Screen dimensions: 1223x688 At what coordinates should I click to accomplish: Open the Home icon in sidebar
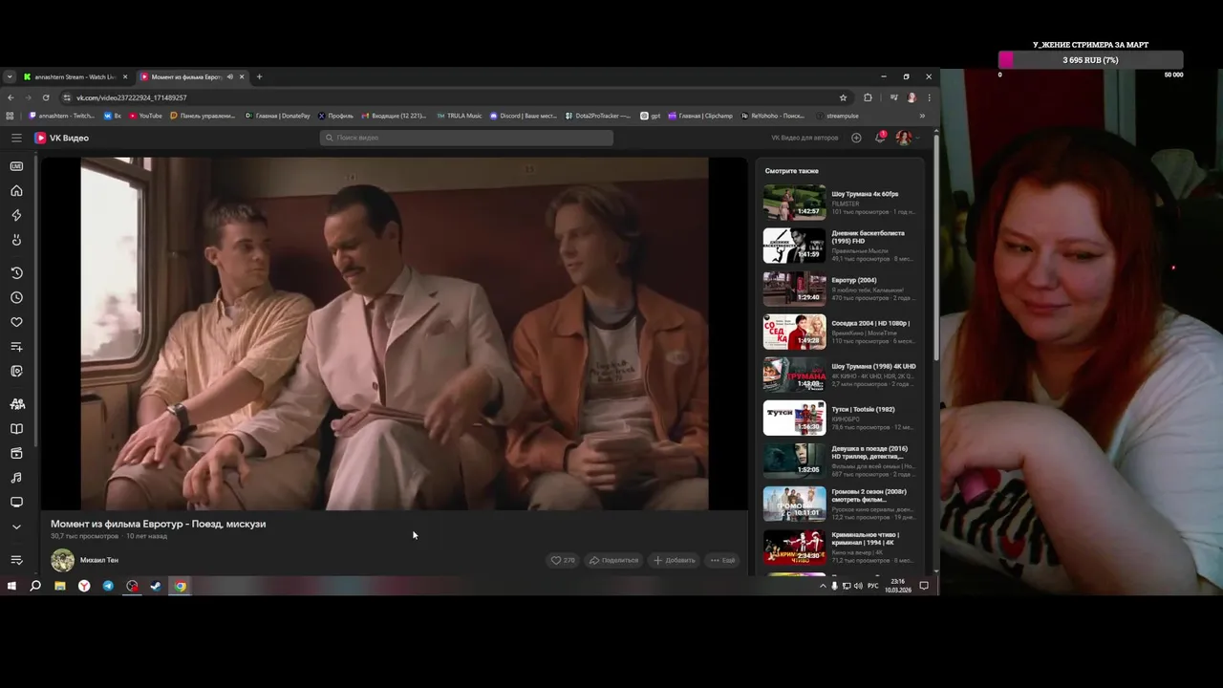point(16,190)
